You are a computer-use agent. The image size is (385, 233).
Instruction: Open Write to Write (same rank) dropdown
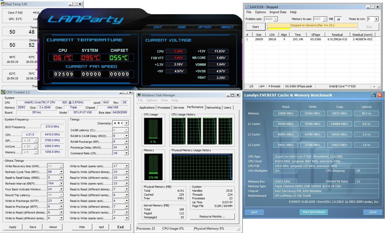(126, 218)
